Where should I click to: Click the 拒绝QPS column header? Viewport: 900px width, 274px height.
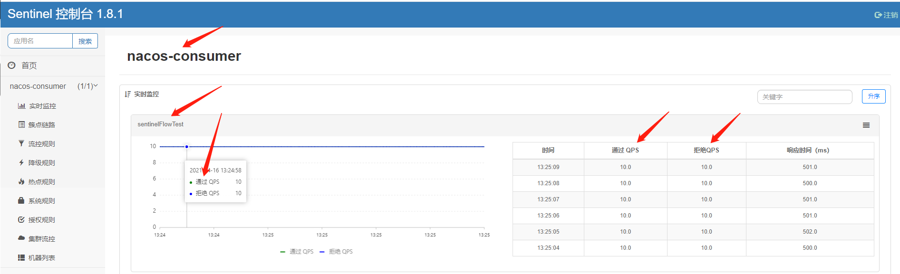pyautogui.click(x=706, y=150)
